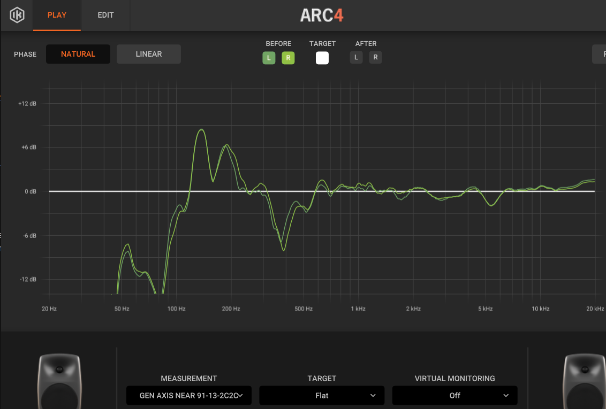Viewport: 606px width, 409px height.
Task: Click the +6 dB axis label
Action: (x=28, y=147)
